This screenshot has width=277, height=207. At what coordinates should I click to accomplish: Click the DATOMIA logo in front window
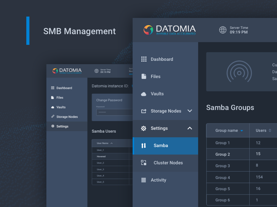170,30
